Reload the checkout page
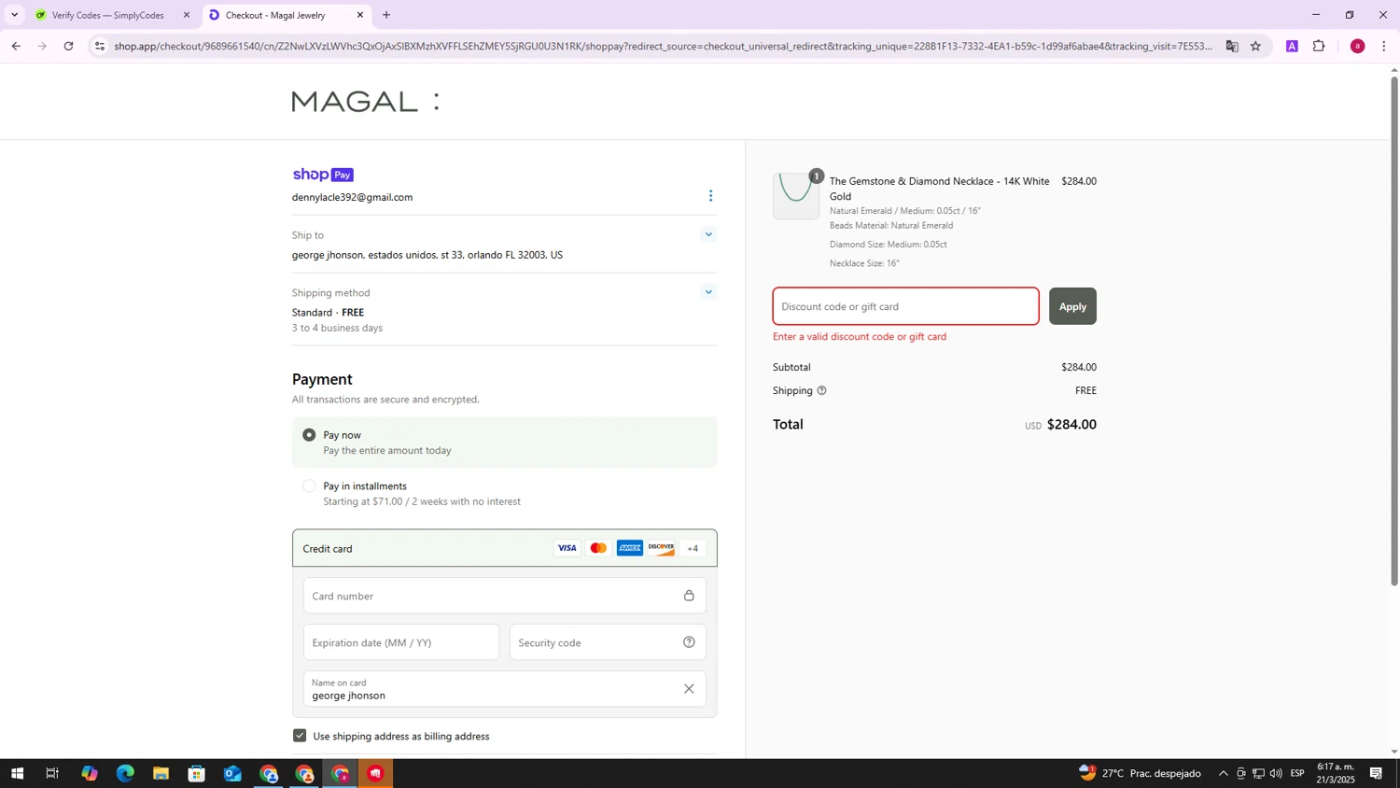Screen dimensions: 1400x788 click(x=68, y=46)
